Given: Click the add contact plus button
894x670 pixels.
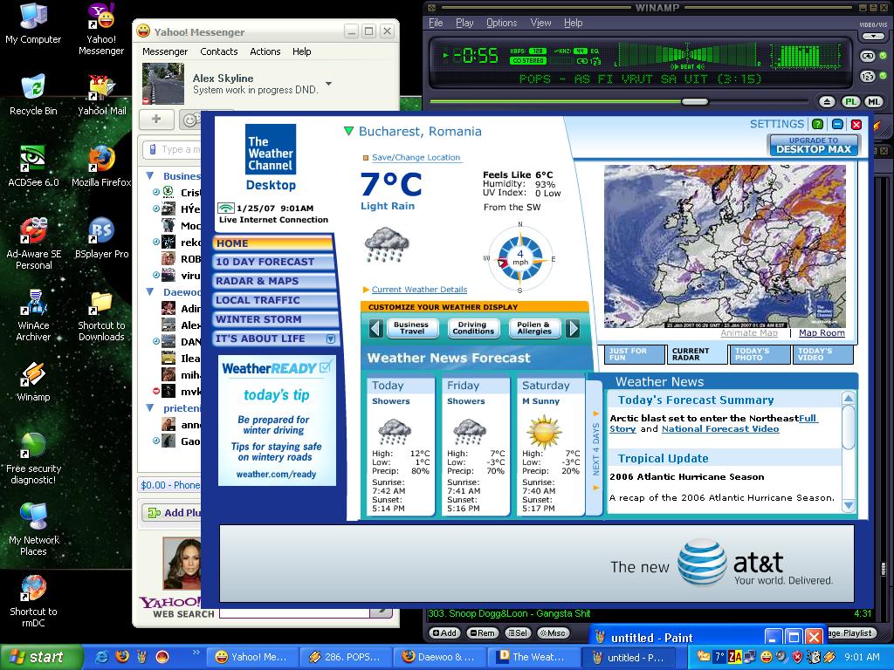Looking at the screenshot, I should (156, 120).
